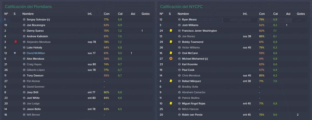Sort Floridians table by Con header

[106, 14]
